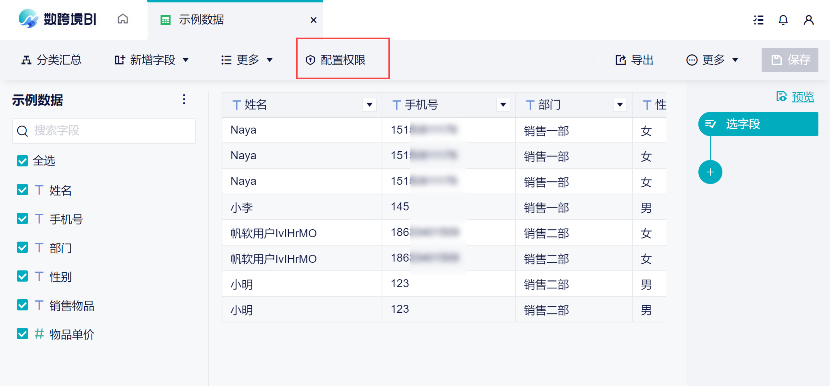Click the 分类汇总 toolbar icon

pyautogui.click(x=26, y=60)
